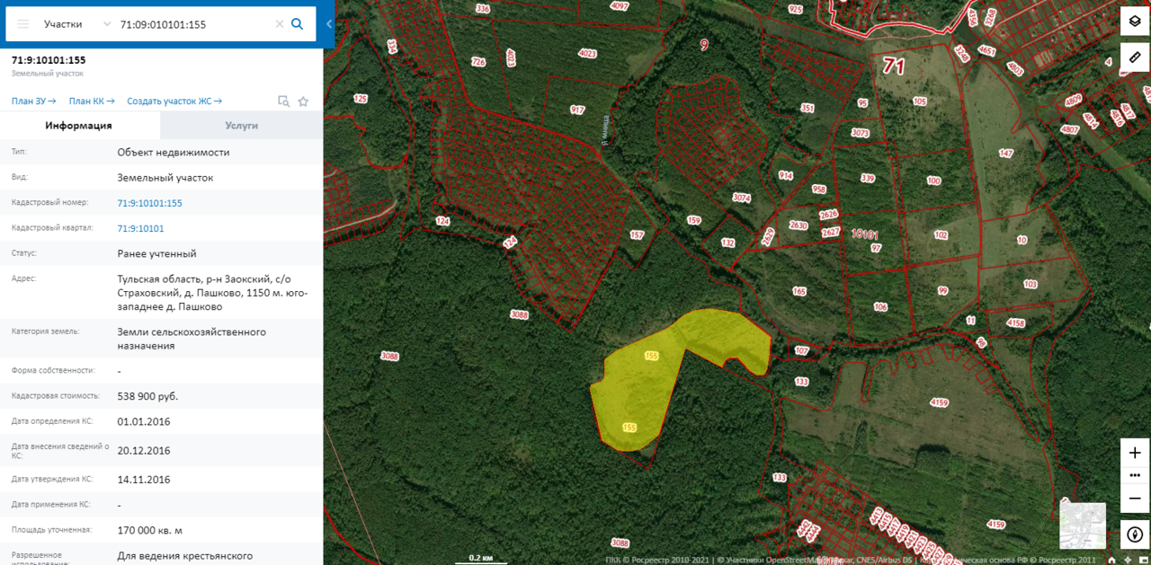Image resolution: width=1151 pixels, height=565 pixels.
Task: Open the План КК link
Action: pos(91,102)
